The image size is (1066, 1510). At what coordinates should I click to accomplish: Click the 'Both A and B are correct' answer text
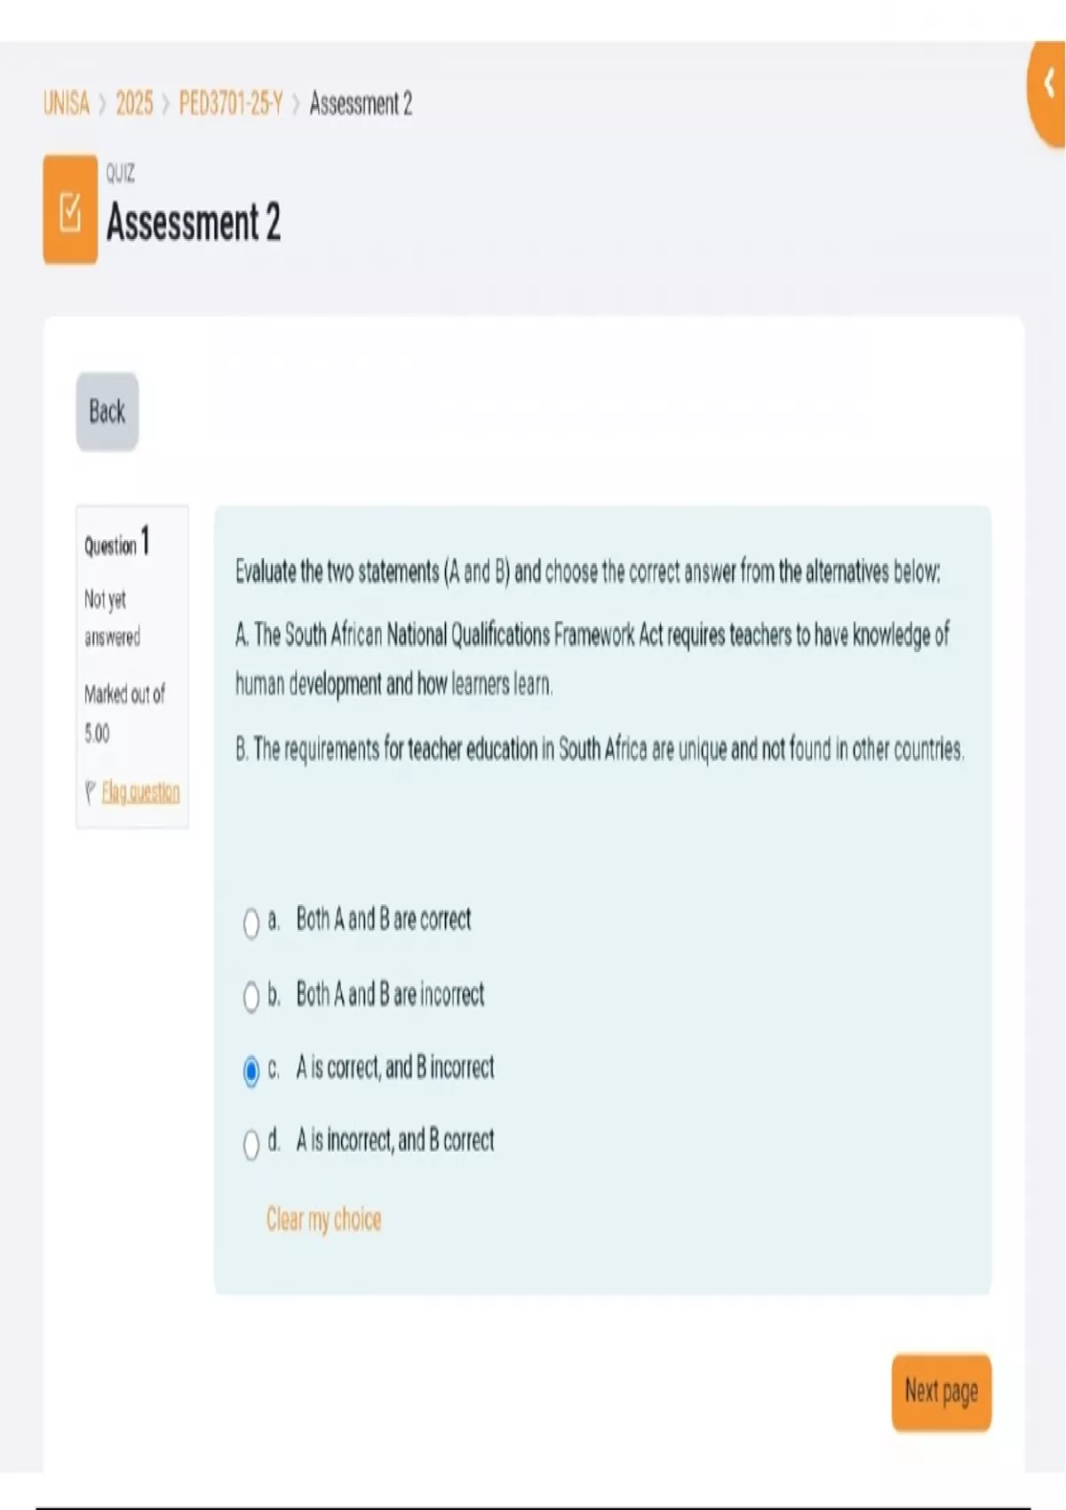click(383, 919)
